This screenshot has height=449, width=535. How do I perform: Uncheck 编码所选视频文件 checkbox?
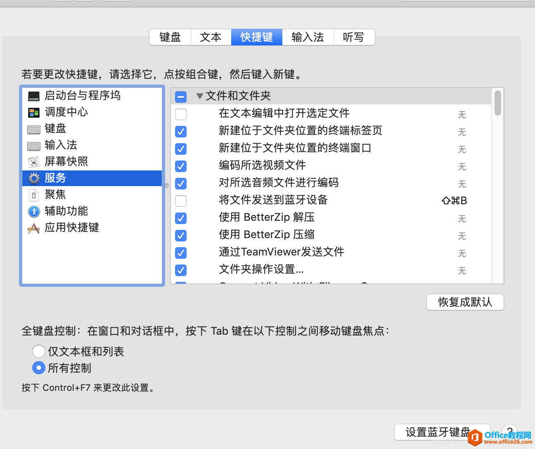(181, 166)
